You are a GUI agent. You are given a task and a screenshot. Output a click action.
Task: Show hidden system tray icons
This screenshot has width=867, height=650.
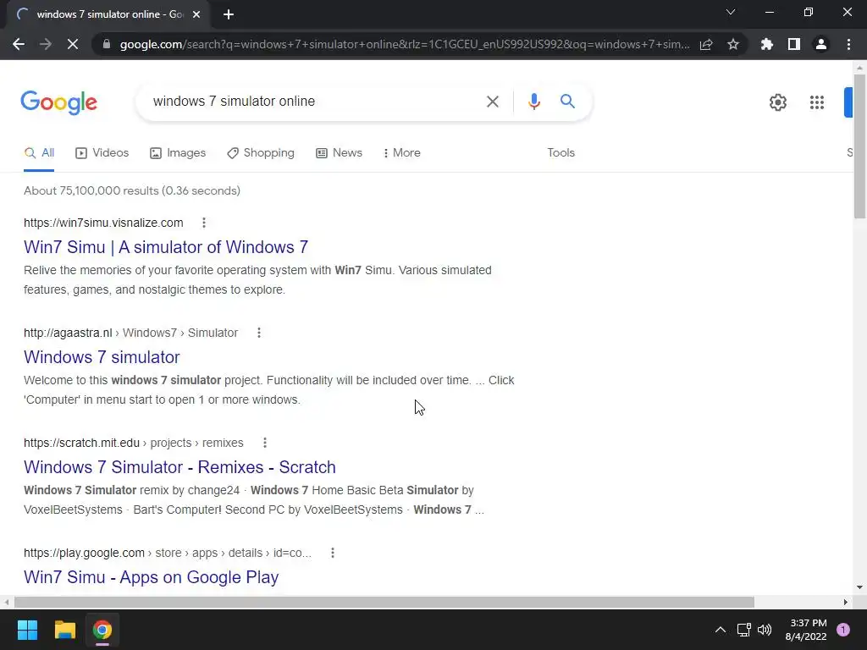point(720,630)
